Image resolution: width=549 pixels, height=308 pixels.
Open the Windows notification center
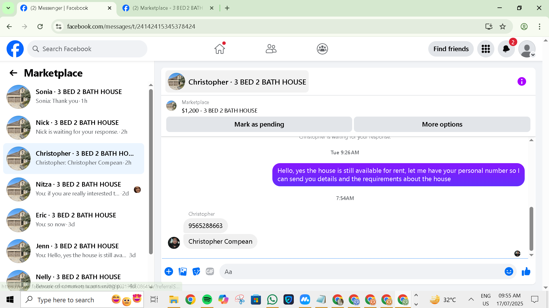534,299
